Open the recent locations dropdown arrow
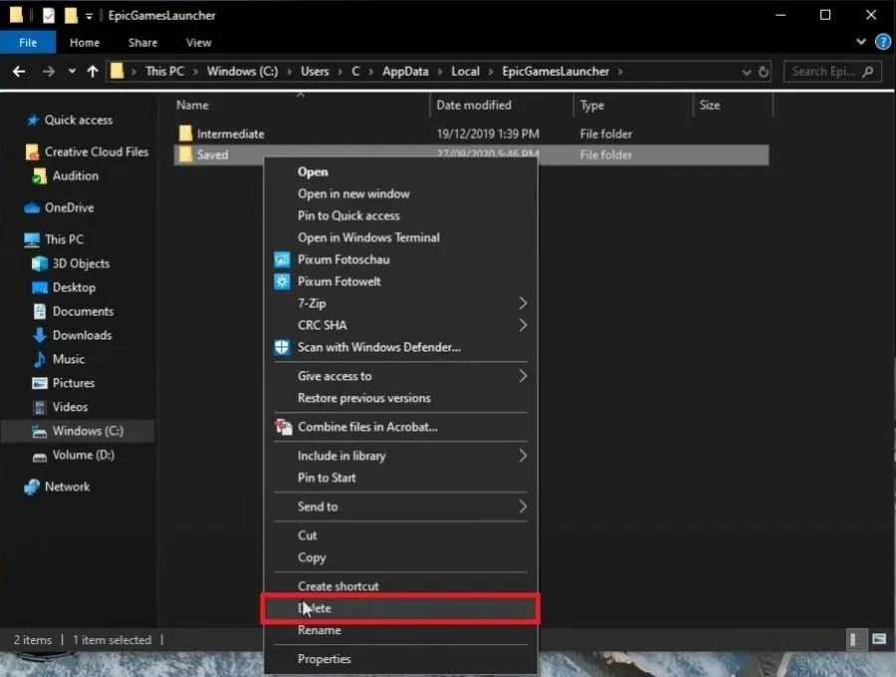 click(x=72, y=72)
